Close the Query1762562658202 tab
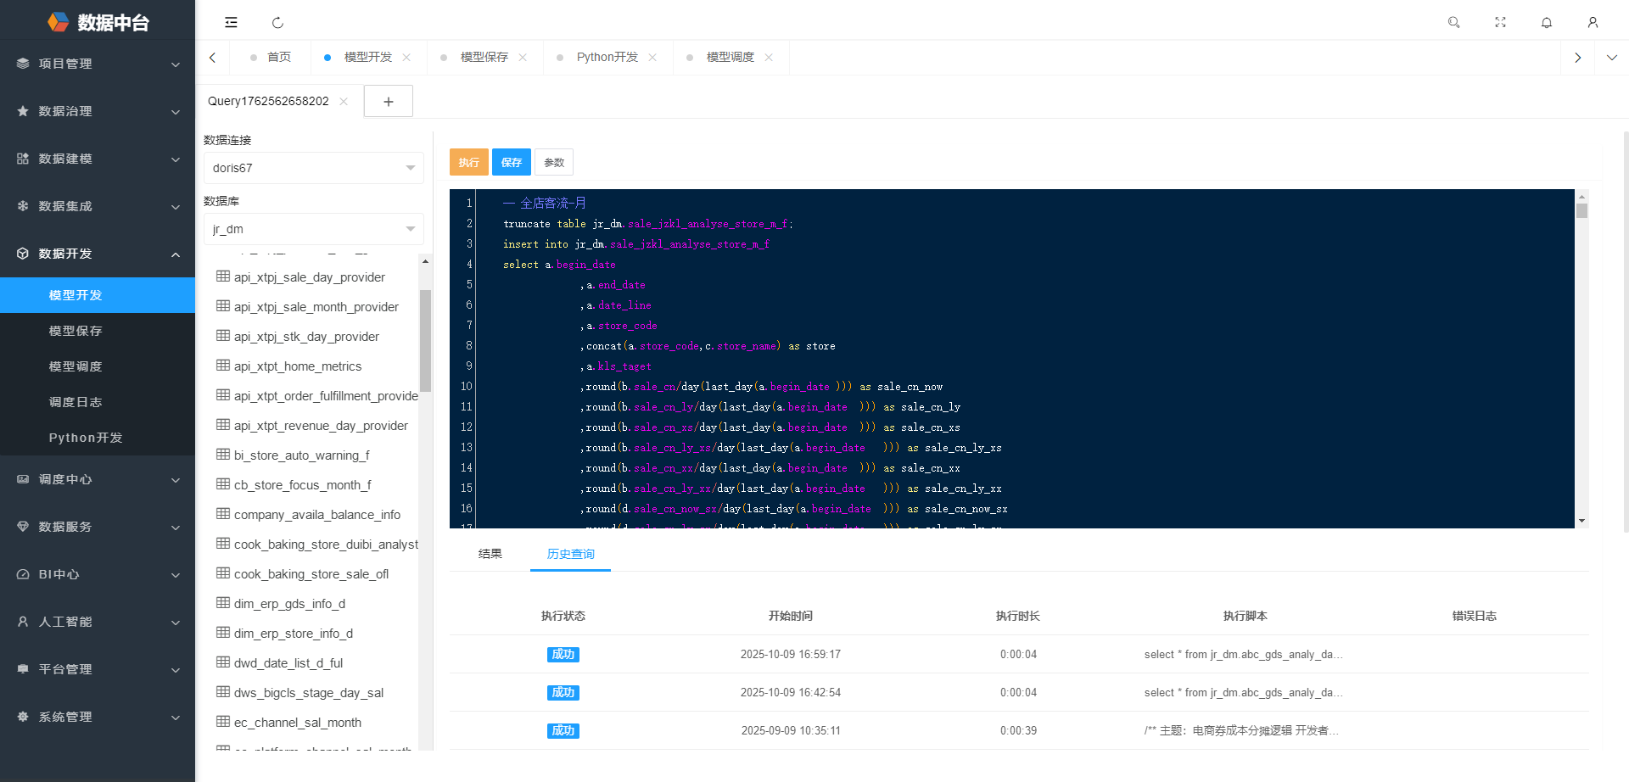 point(344,101)
